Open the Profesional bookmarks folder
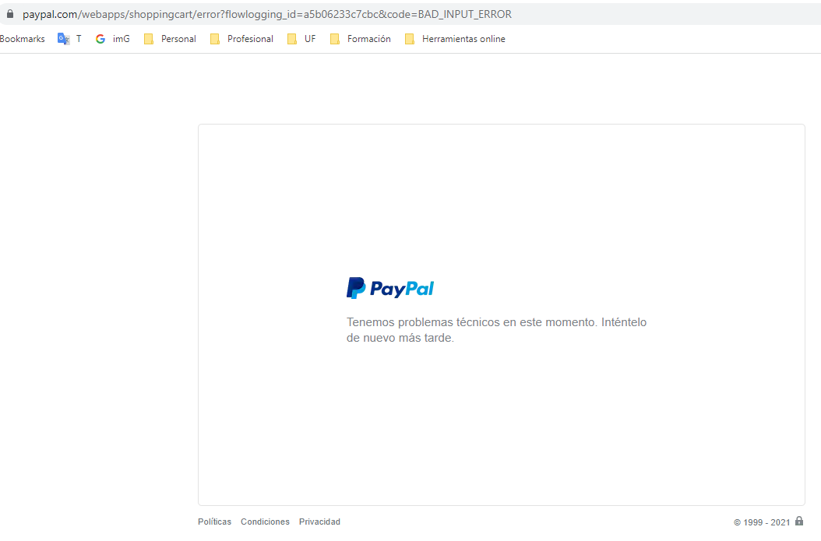 coord(241,39)
